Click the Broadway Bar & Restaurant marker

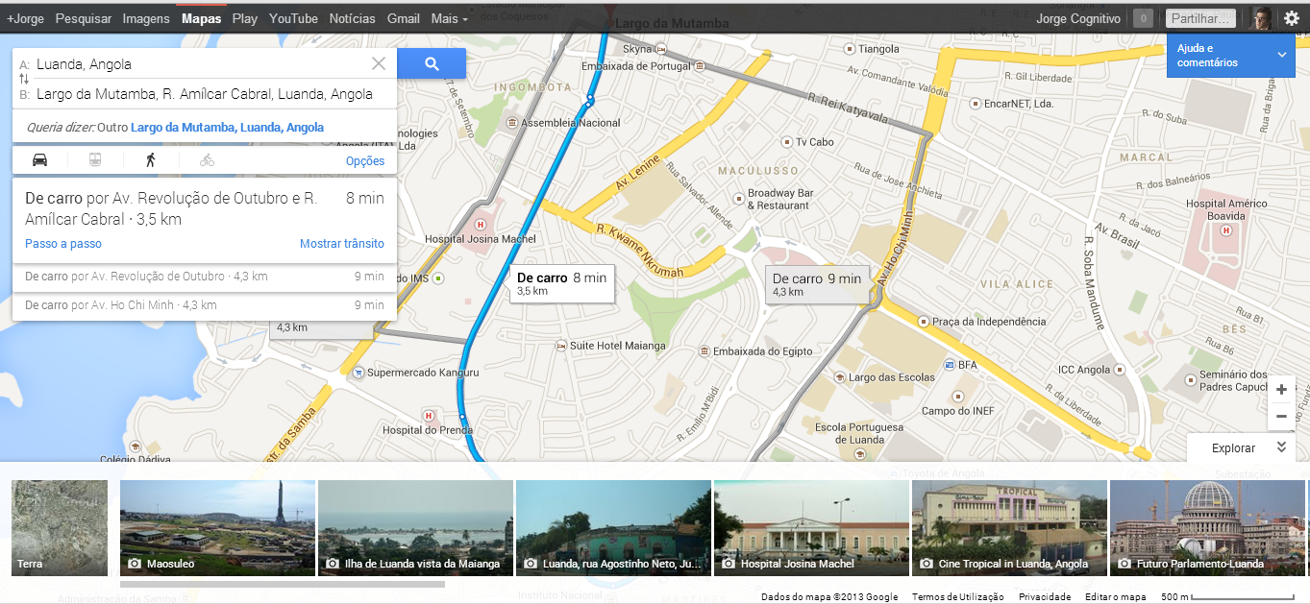[x=739, y=199]
